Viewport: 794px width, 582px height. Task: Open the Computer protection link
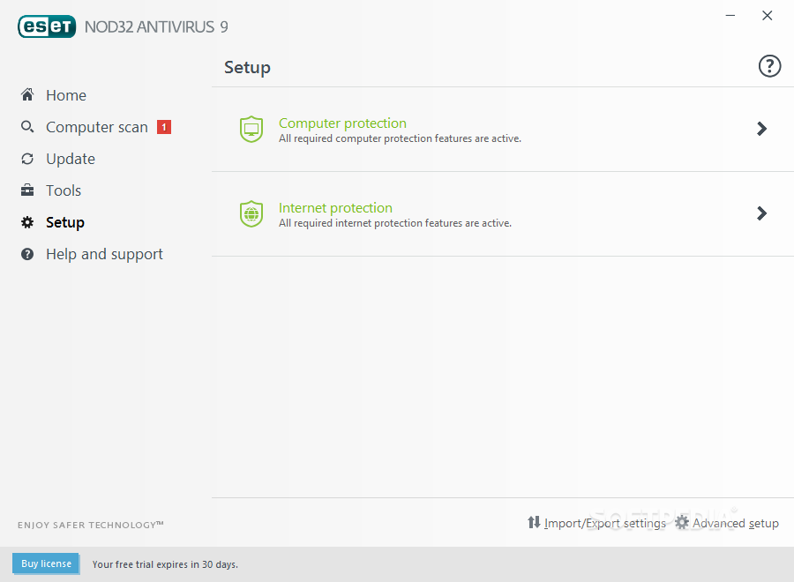pos(342,123)
